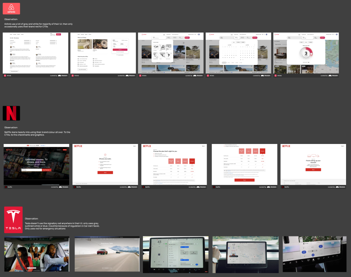Click 'Observation:' heading under Netflix logo
Screen dimensions: 351x277
[x=11, y=128]
